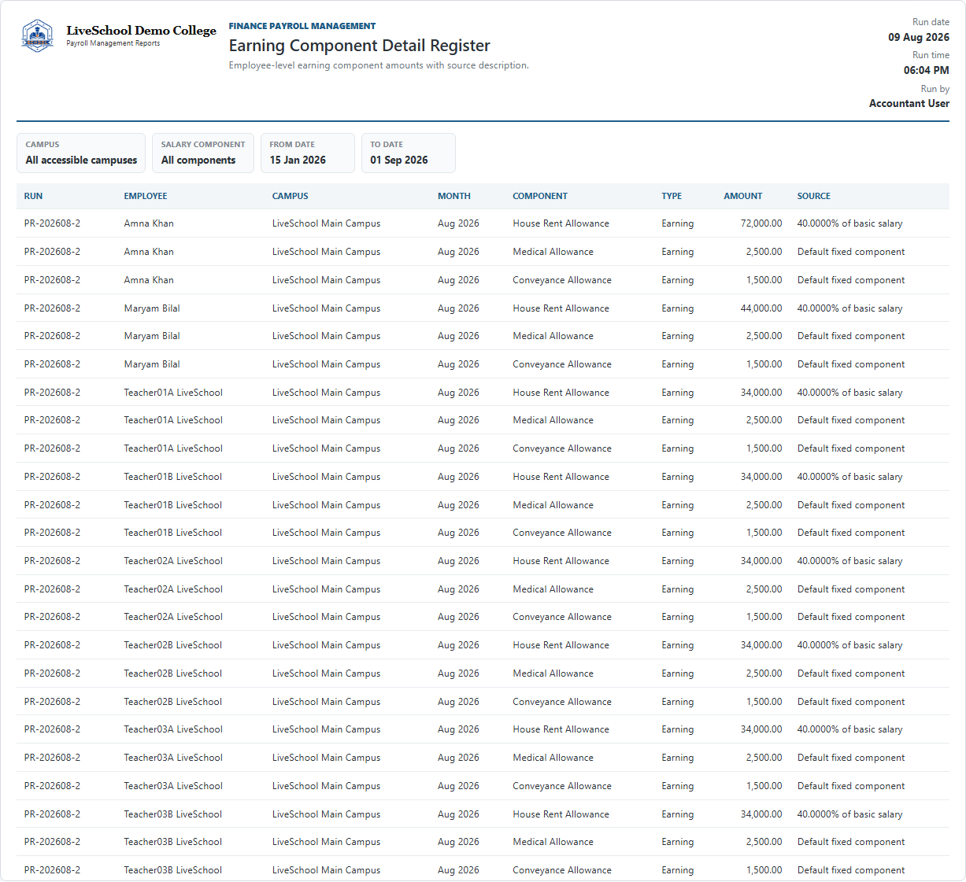966x882 pixels.
Task: Click the AMOUNT column header
Action: 743,196
